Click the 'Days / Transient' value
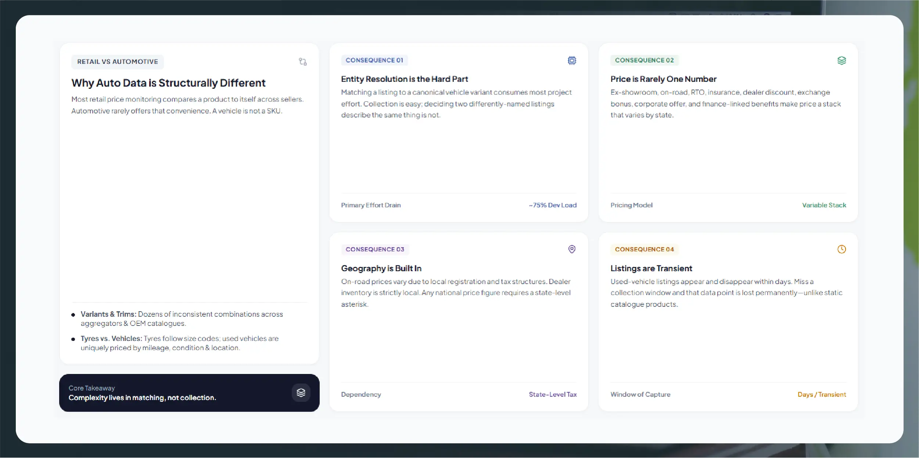The width and height of the screenshot is (919, 458). pyautogui.click(x=822, y=395)
